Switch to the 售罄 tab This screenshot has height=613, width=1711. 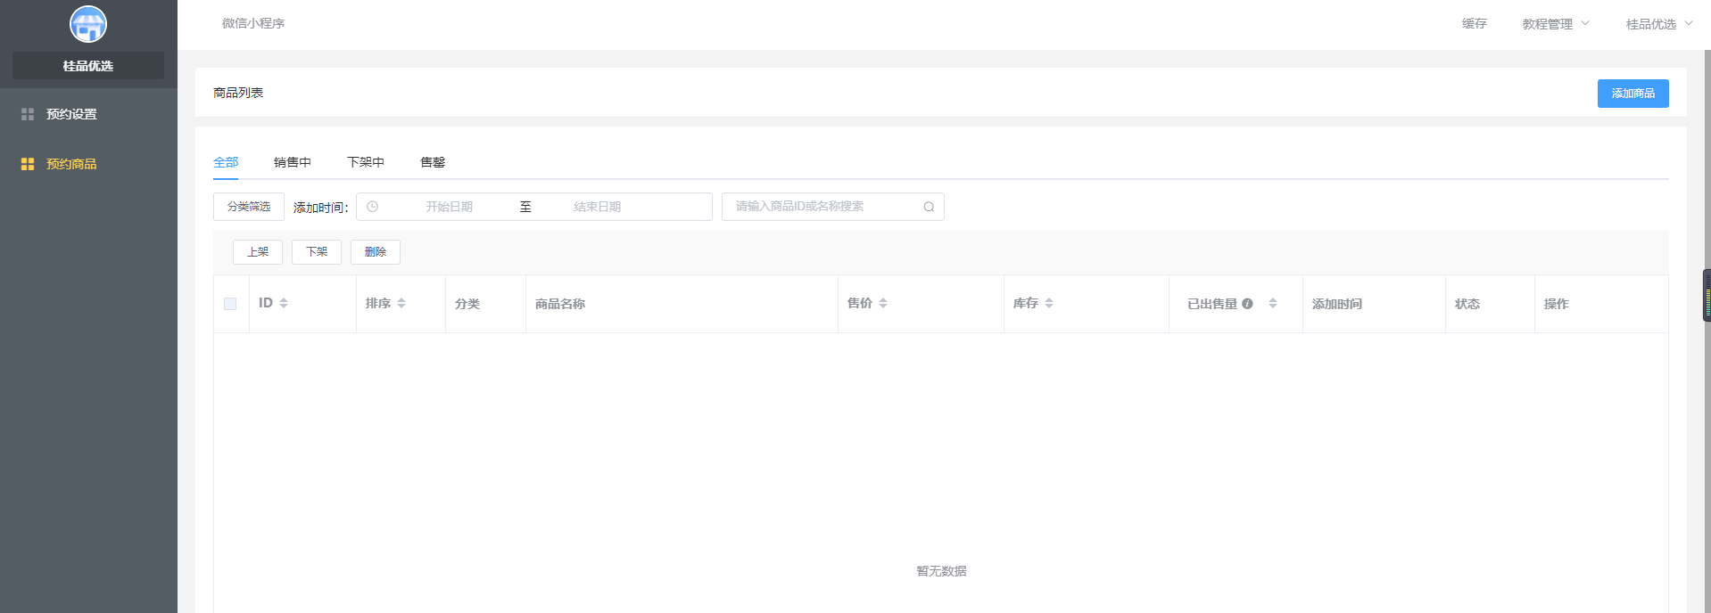433,162
